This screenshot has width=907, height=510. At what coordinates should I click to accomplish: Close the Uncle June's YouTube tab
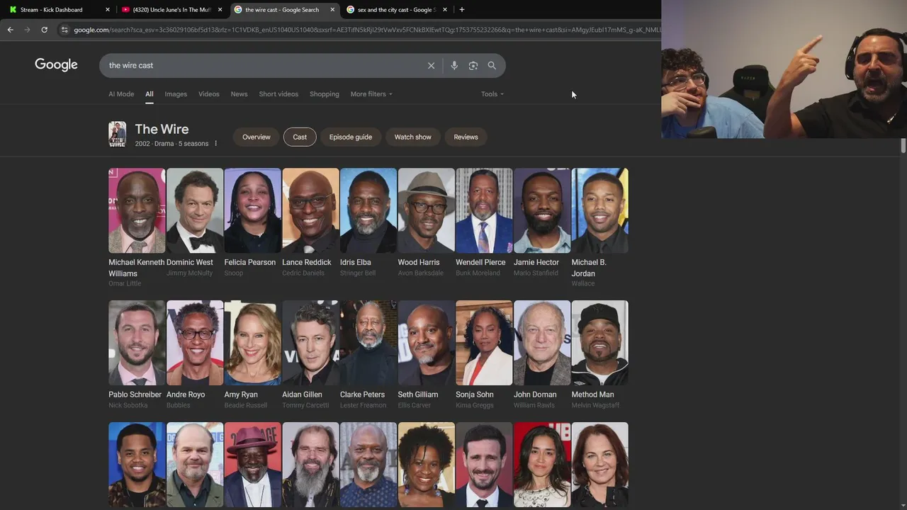pyautogui.click(x=220, y=10)
